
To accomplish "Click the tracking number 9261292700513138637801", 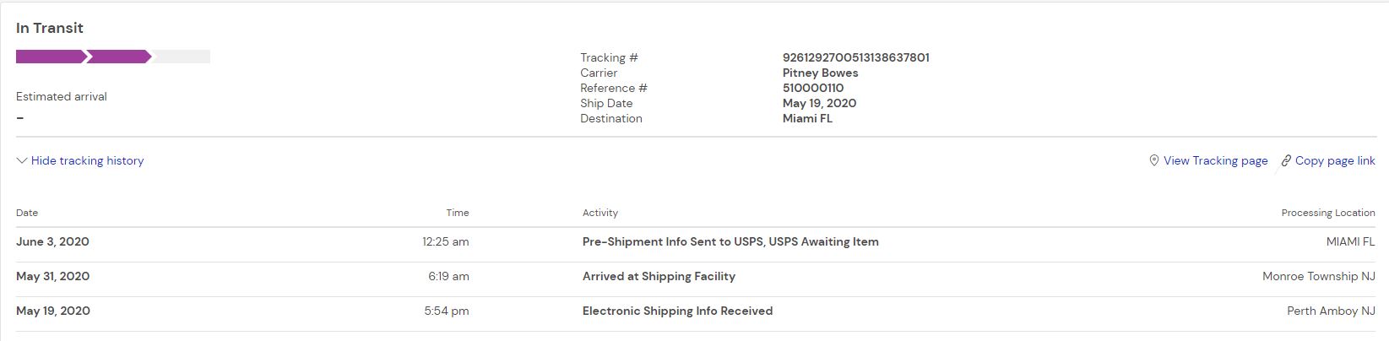I will click(x=855, y=57).
